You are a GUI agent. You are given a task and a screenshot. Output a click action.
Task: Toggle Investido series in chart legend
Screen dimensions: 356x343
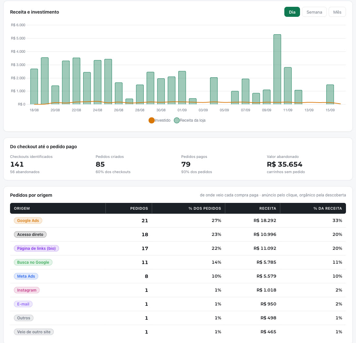pyautogui.click(x=160, y=120)
